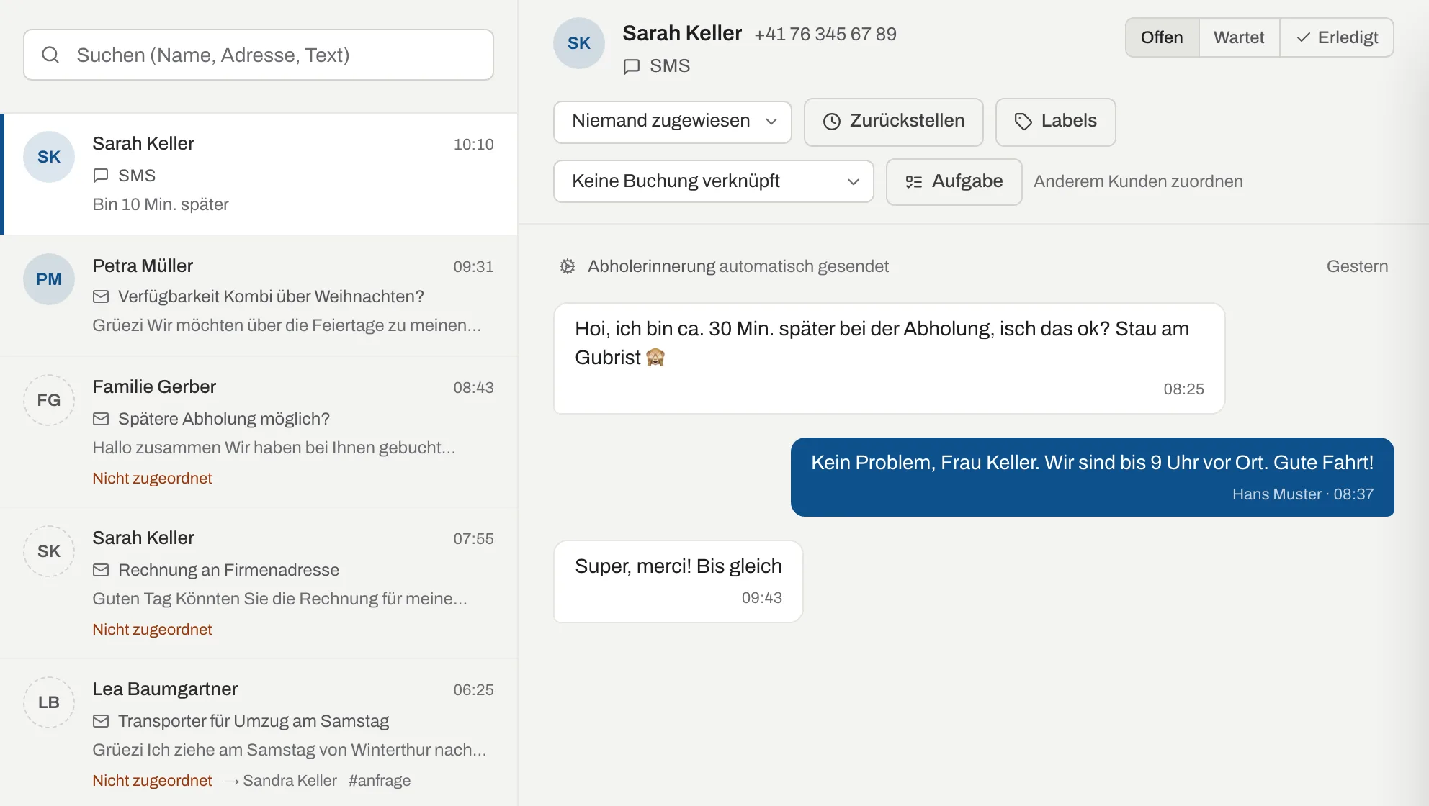This screenshot has width=1429, height=806.
Task: Click 'Abholerinnerung automatisch gesendet' system note
Action: pos(738,266)
